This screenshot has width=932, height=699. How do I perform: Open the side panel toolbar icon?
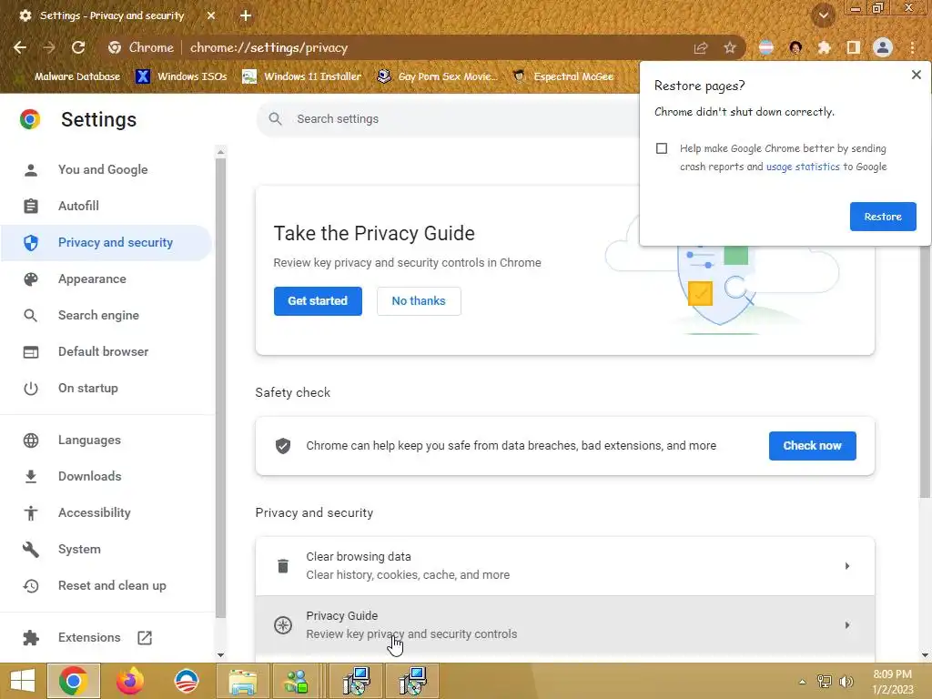(854, 47)
